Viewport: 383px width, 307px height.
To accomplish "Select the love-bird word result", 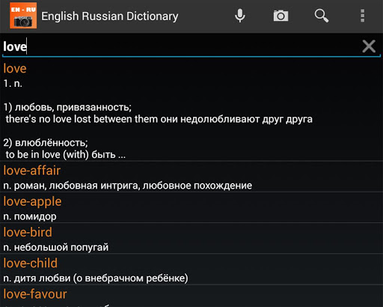I will point(191,238).
